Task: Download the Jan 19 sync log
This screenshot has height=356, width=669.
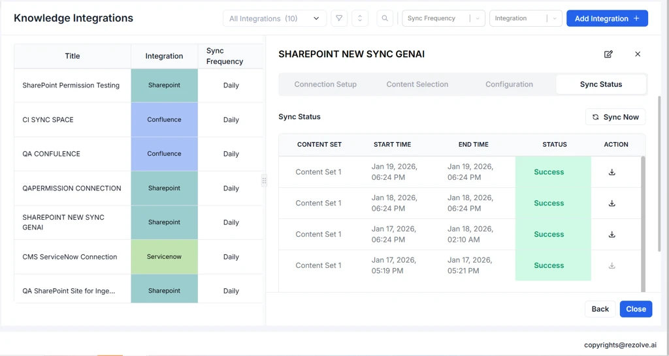Action: tap(612, 172)
